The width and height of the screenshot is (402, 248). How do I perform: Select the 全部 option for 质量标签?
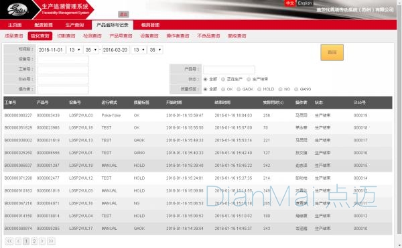[x=205, y=89]
